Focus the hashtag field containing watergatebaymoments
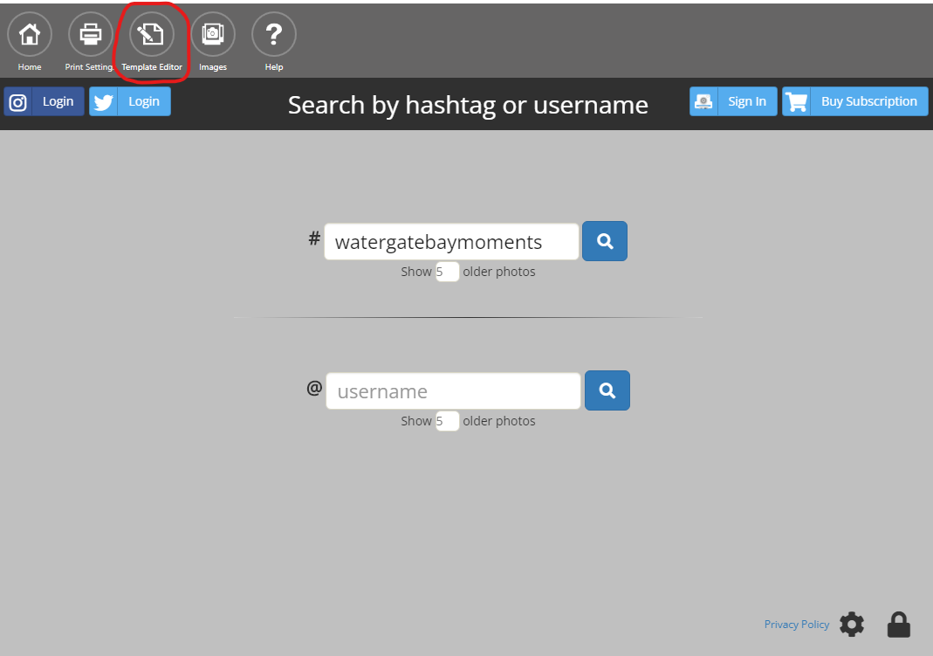Screen dimensions: 933x656 click(x=451, y=242)
